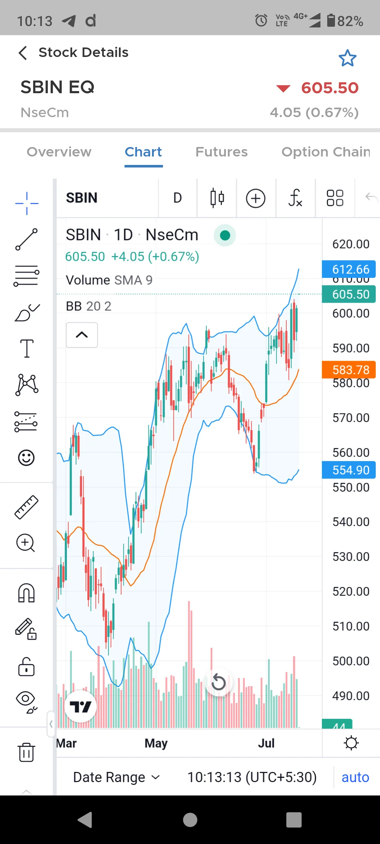Pick the text annotation tool

(x=27, y=349)
